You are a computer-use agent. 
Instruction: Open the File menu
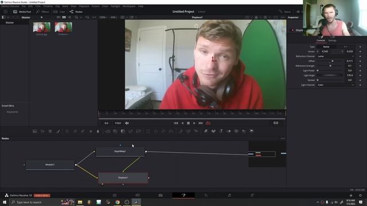[24, 6]
